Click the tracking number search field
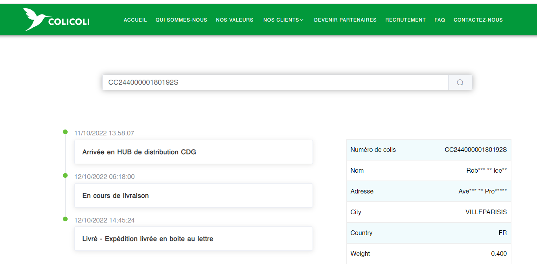This screenshot has width=537, height=270. coord(275,82)
